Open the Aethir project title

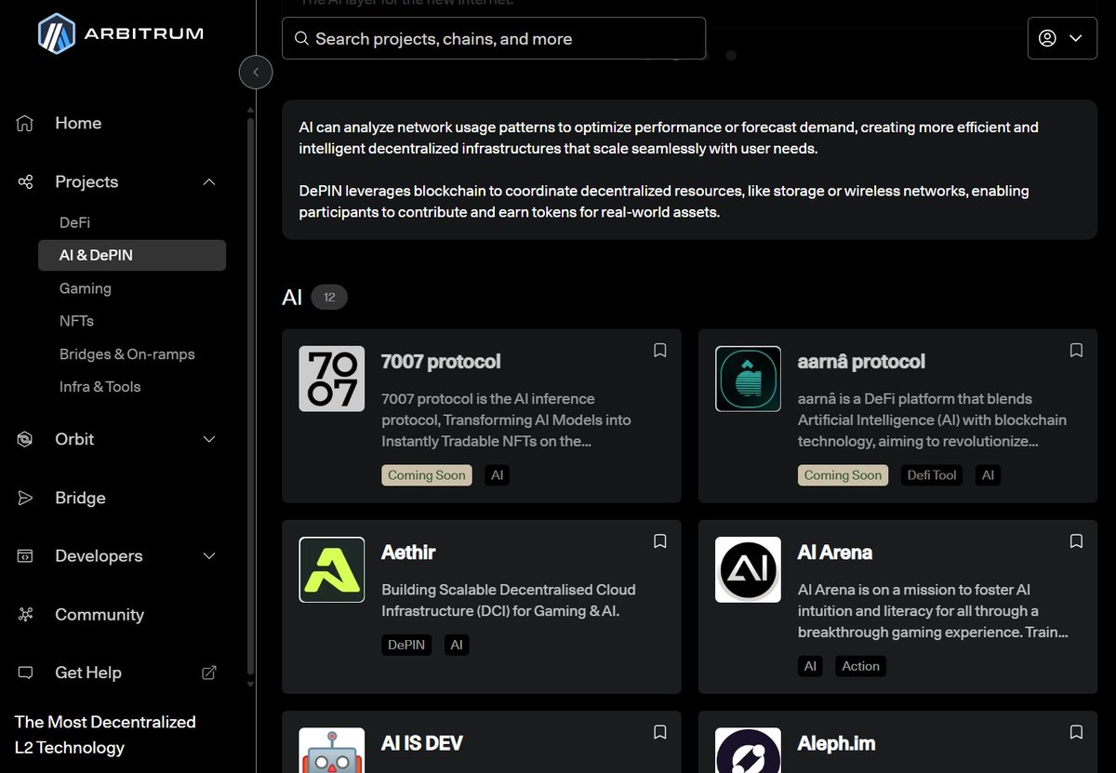pos(408,553)
